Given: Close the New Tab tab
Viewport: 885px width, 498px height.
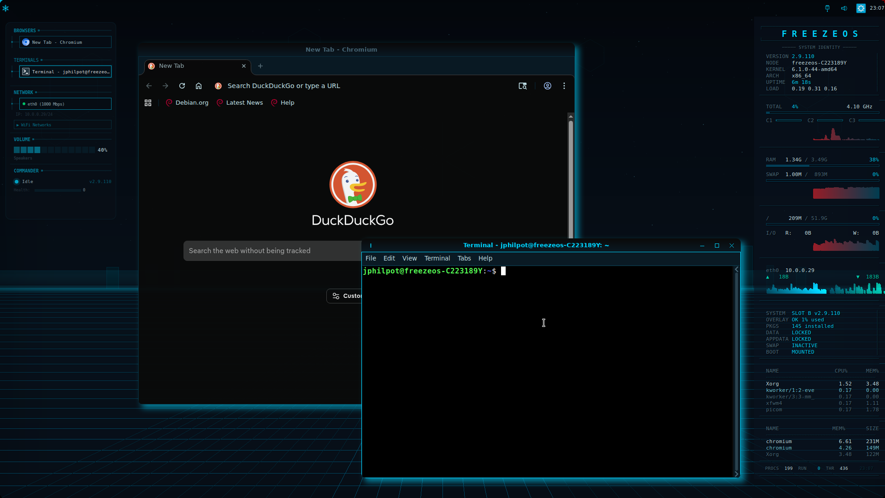Looking at the screenshot, I should pyautogui.click(x=244, y=66).
